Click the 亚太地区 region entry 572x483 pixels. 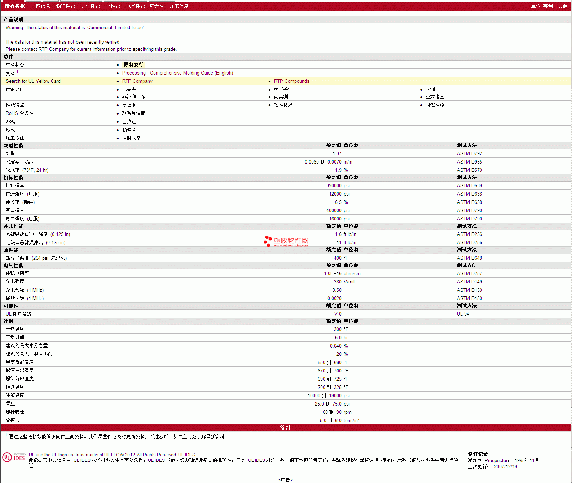[x=435, y=97]
